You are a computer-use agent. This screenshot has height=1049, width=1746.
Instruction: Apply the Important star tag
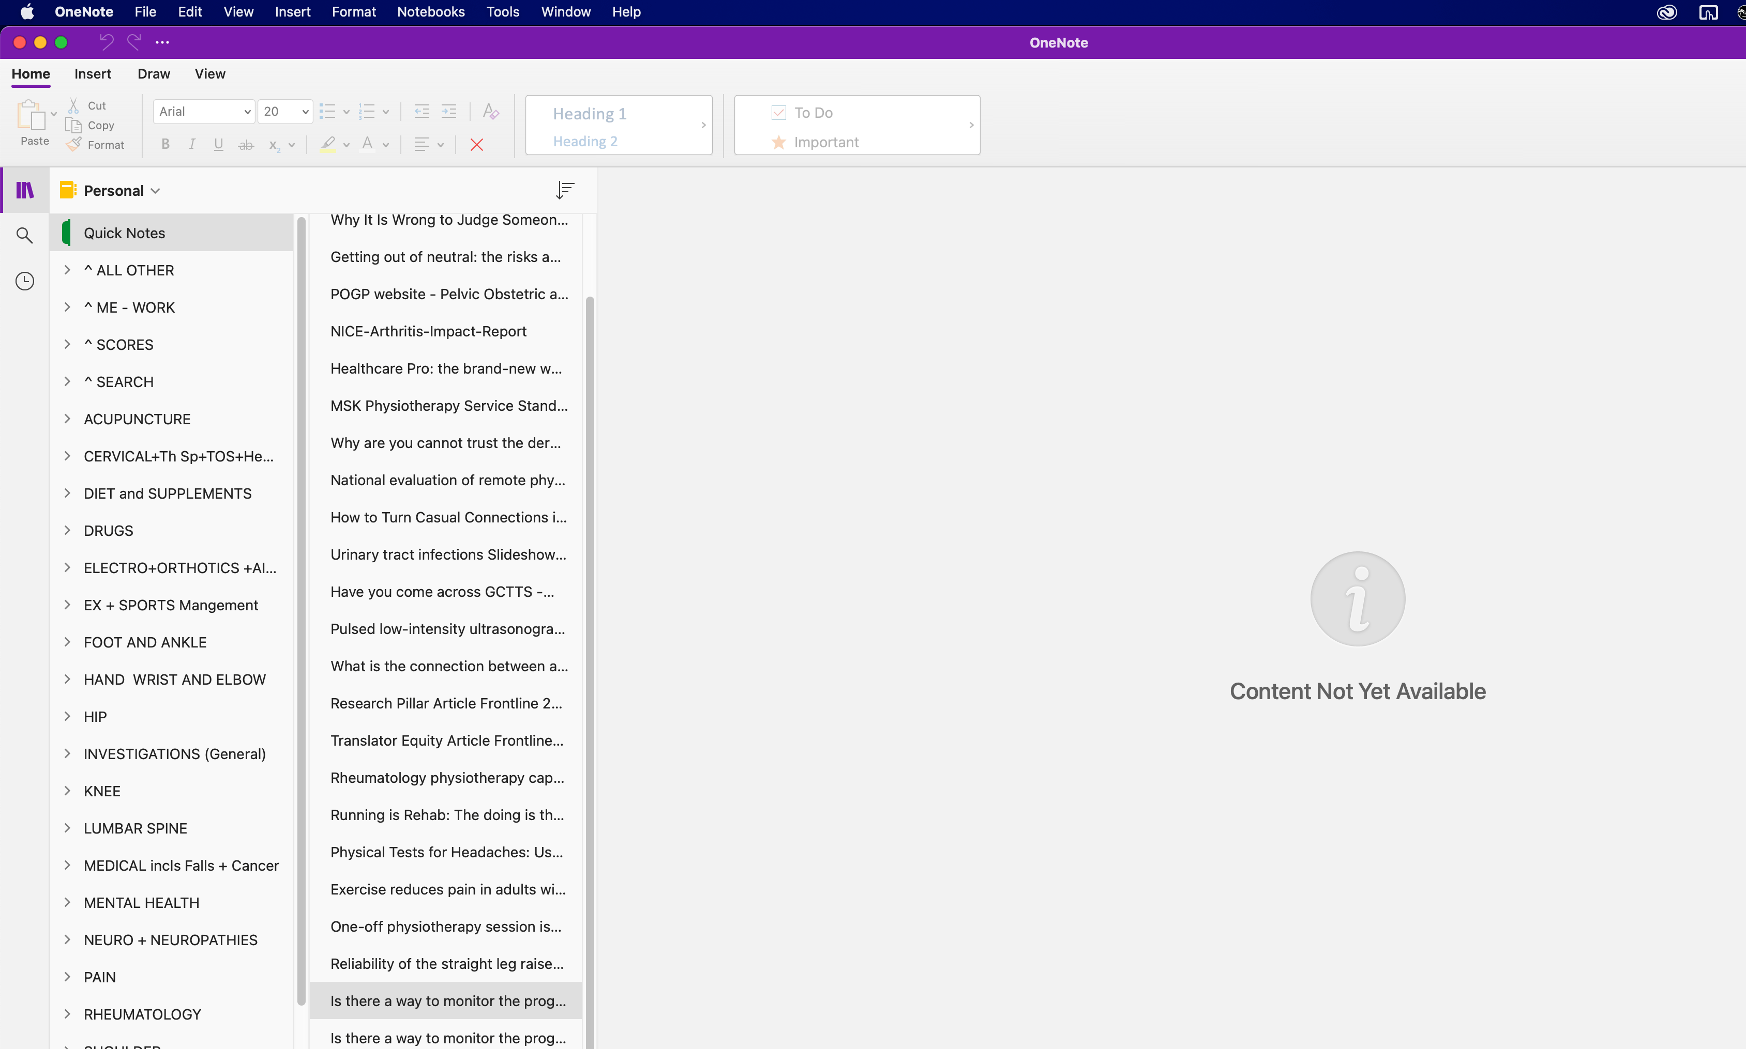pos(815,142)
